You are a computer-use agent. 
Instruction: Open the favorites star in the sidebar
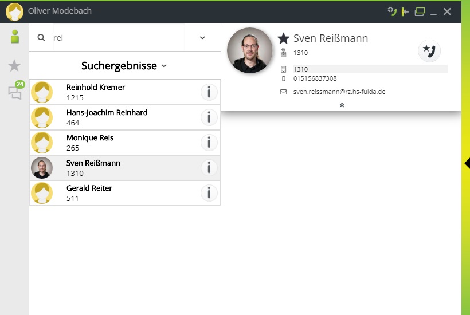point(15,66)
